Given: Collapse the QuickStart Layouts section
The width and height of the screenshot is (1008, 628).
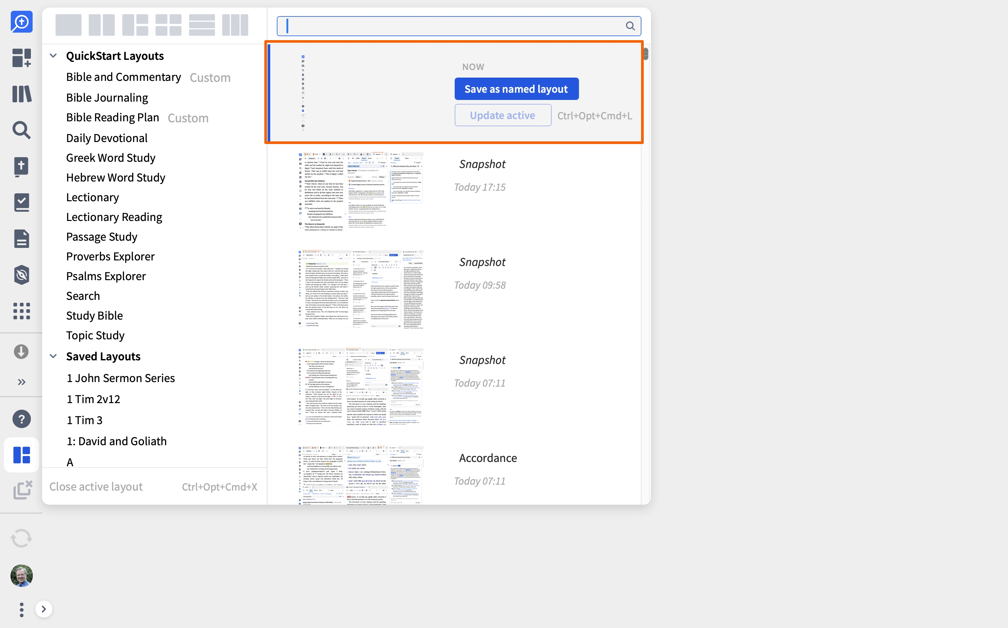Looking at the screenshot, I should (53, 56).
